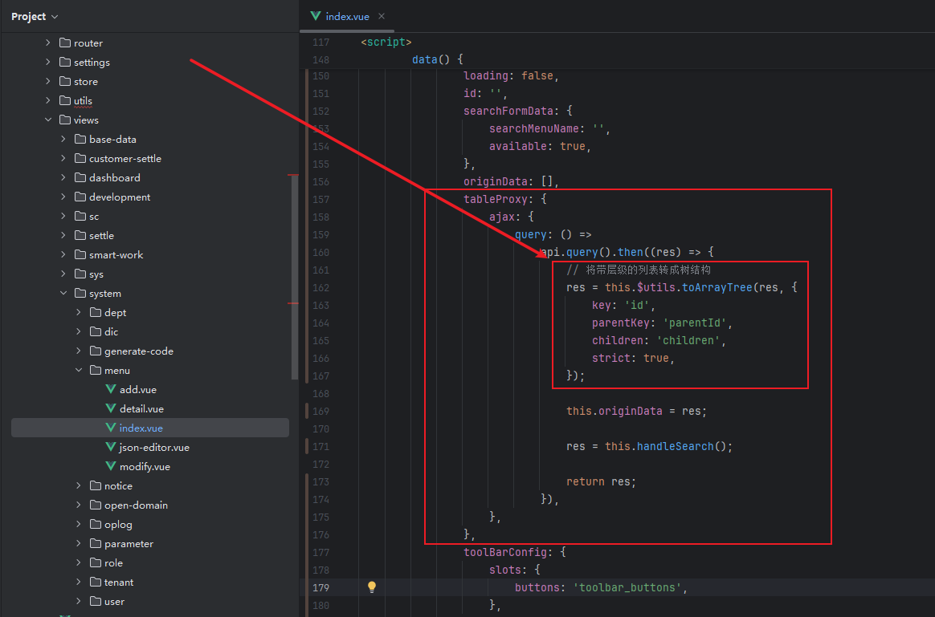Click the customer-settle folder icon
This screenshot has width=935, height=617.
[x=80, y=158]
